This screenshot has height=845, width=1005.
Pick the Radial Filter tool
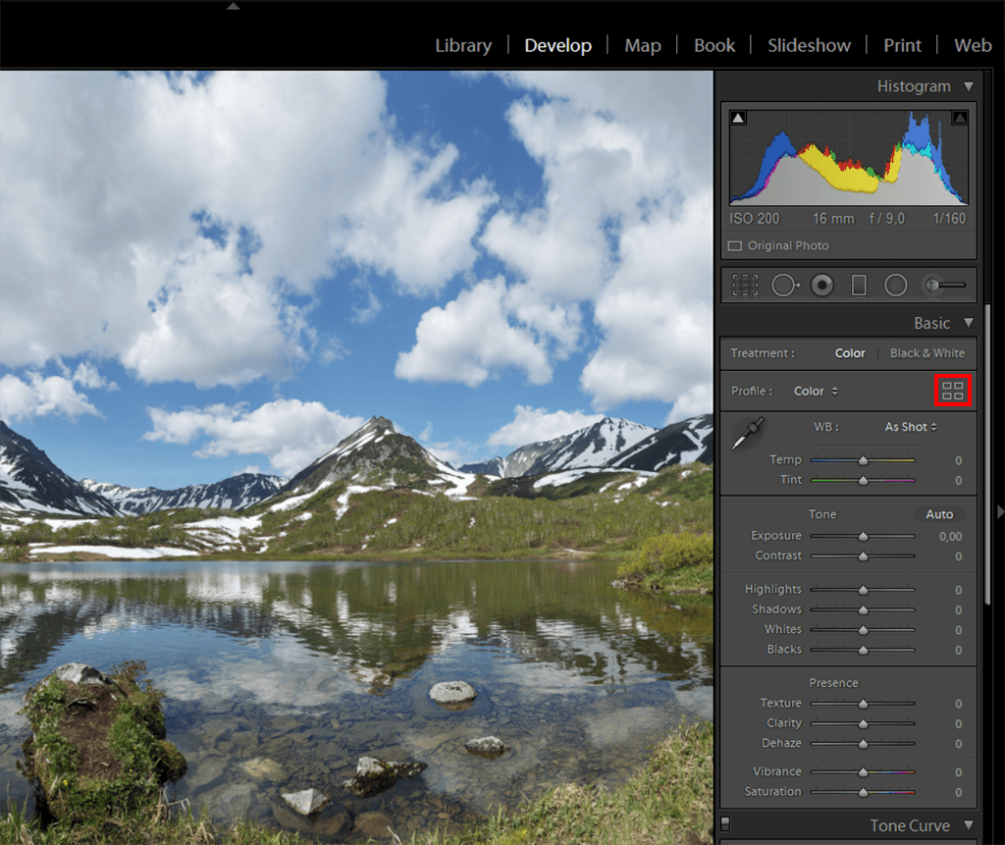[895, 285]
